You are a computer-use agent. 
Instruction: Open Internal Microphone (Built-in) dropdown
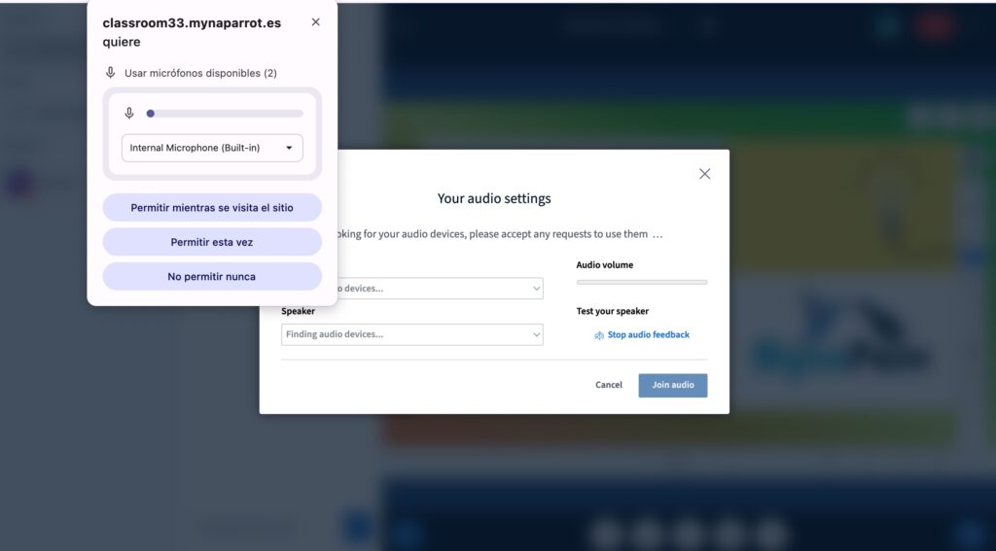[x=212, y=148]
